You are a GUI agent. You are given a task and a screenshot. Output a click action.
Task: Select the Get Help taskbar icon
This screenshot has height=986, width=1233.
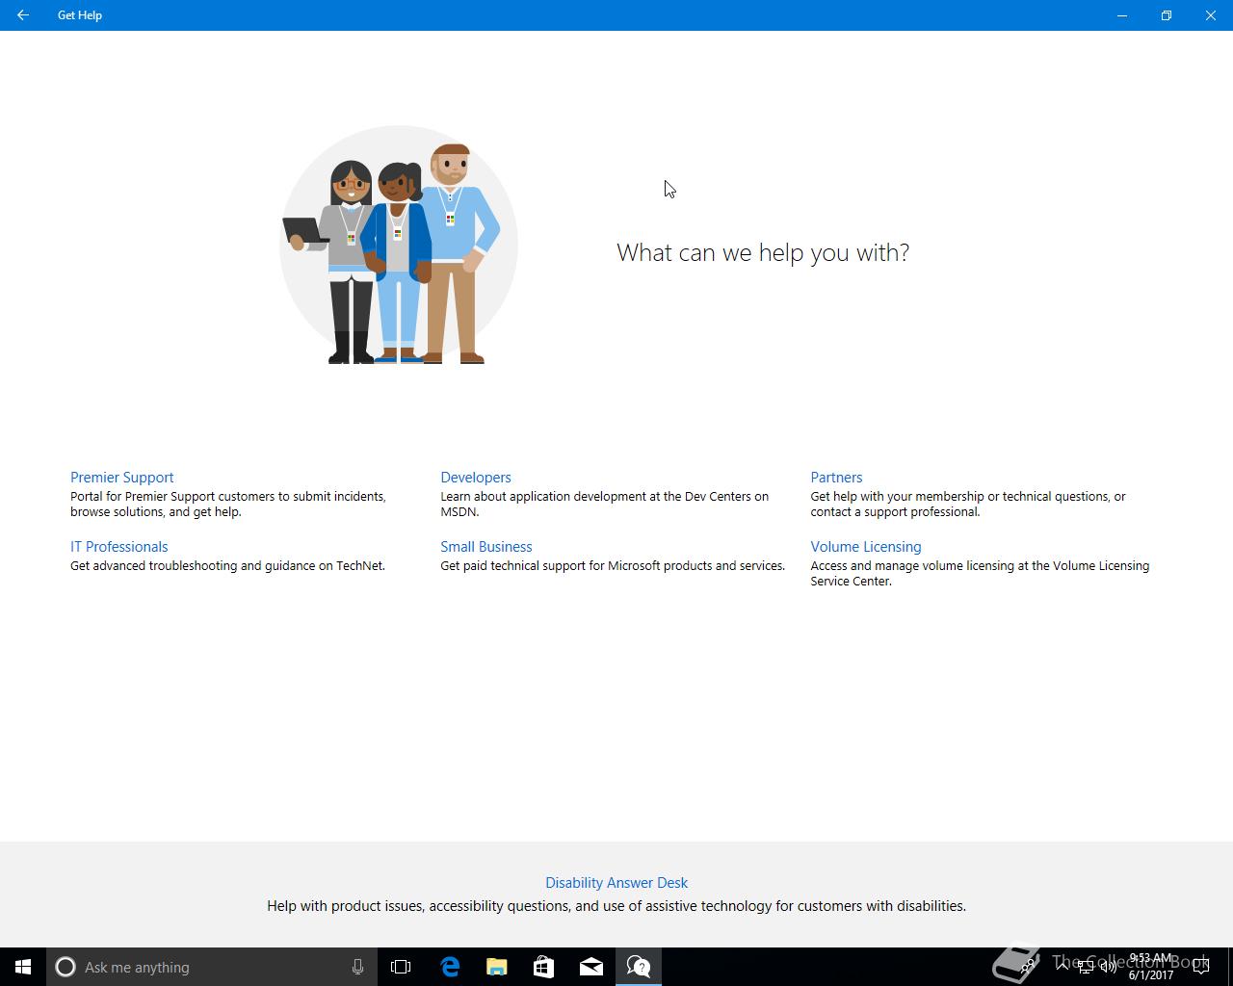[639, 967]
